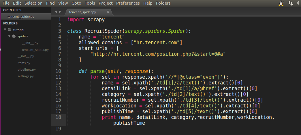Open items.py in the sidebar
The image size is (301, 135).
[x=24, y=63]
